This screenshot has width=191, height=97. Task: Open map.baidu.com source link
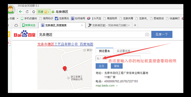105,86
